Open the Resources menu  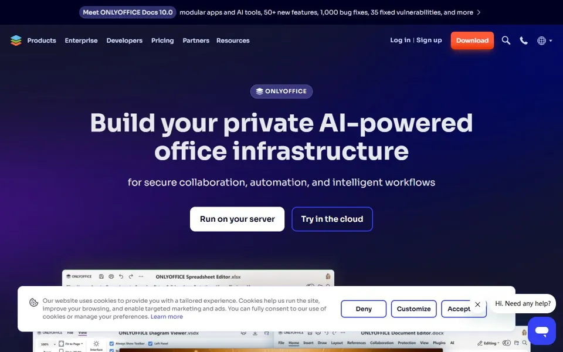pos(233,40)
